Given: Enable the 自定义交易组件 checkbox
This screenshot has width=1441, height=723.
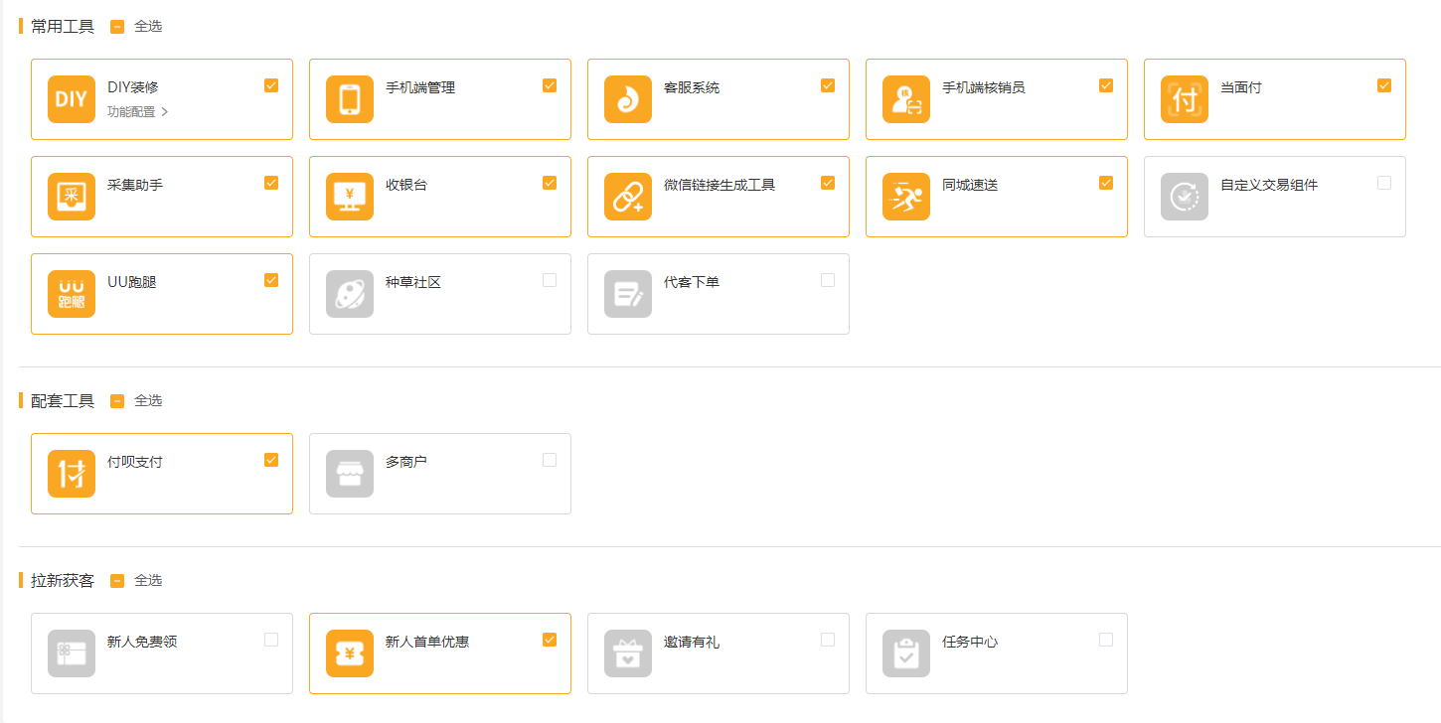Looking at the screenshot, I should [1384, 183].
